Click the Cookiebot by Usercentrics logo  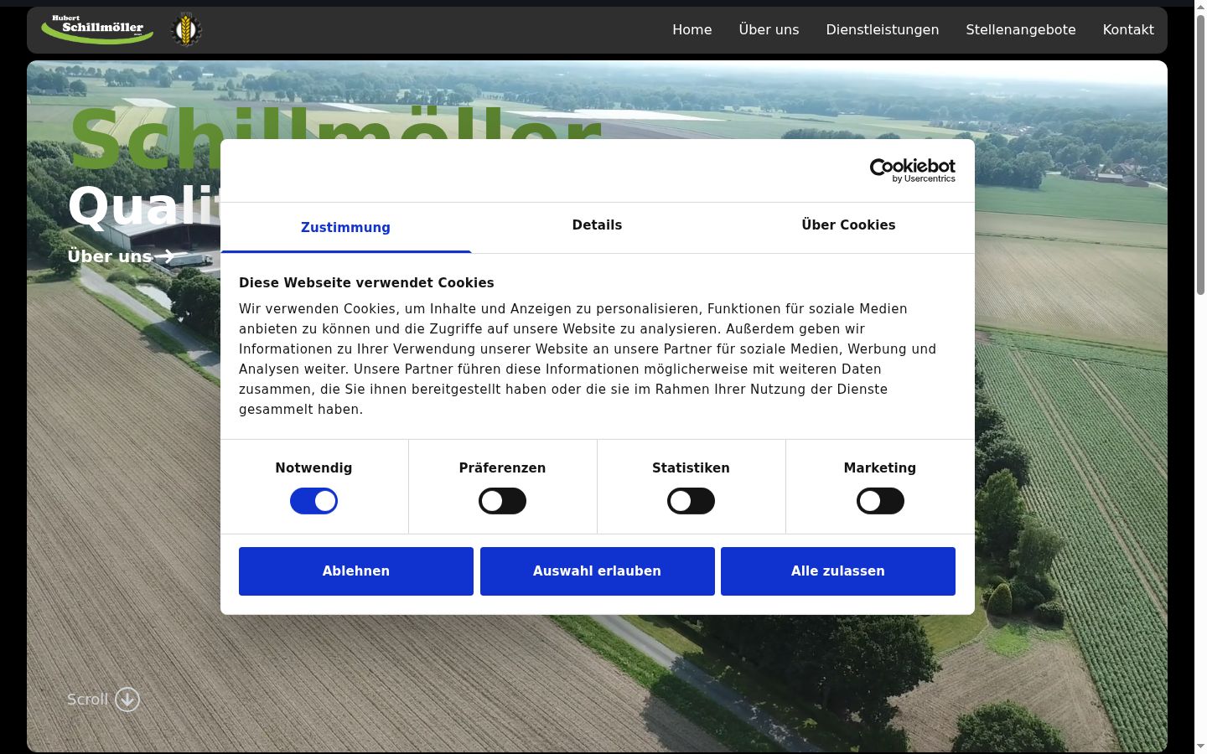[x=912, y=170]
